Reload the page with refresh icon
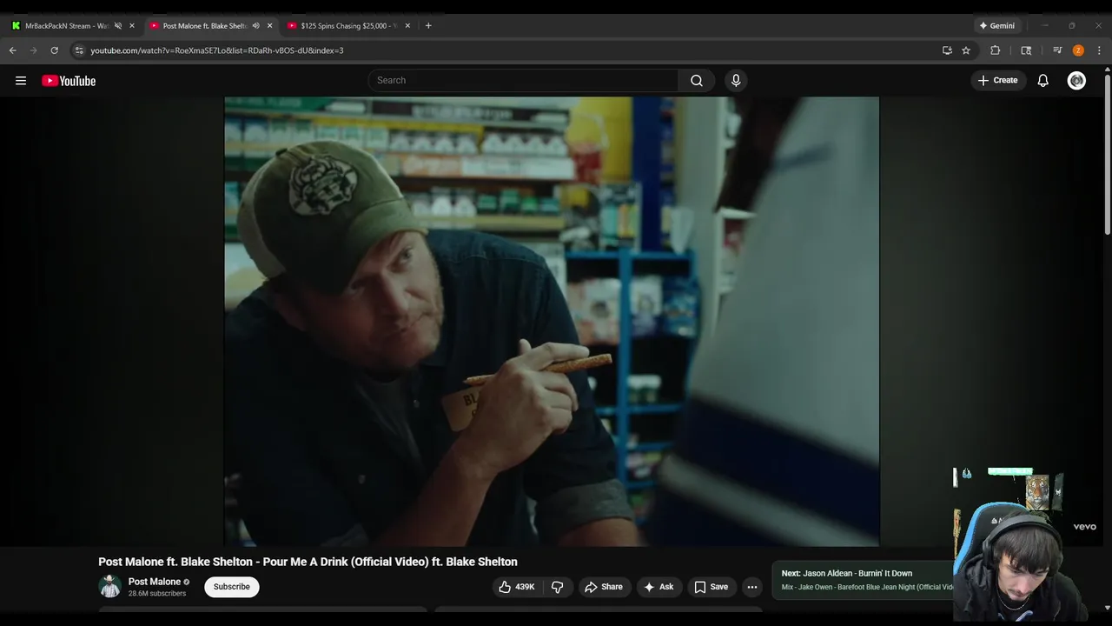This screenshot has width=1112, height=626. [x=54, y=50]
